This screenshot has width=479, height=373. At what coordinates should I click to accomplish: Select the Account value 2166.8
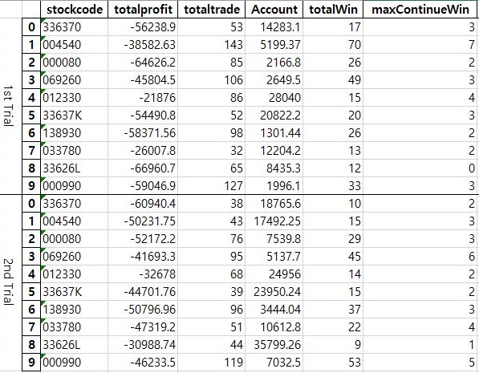pyautogui.click(x=274, y=63)
